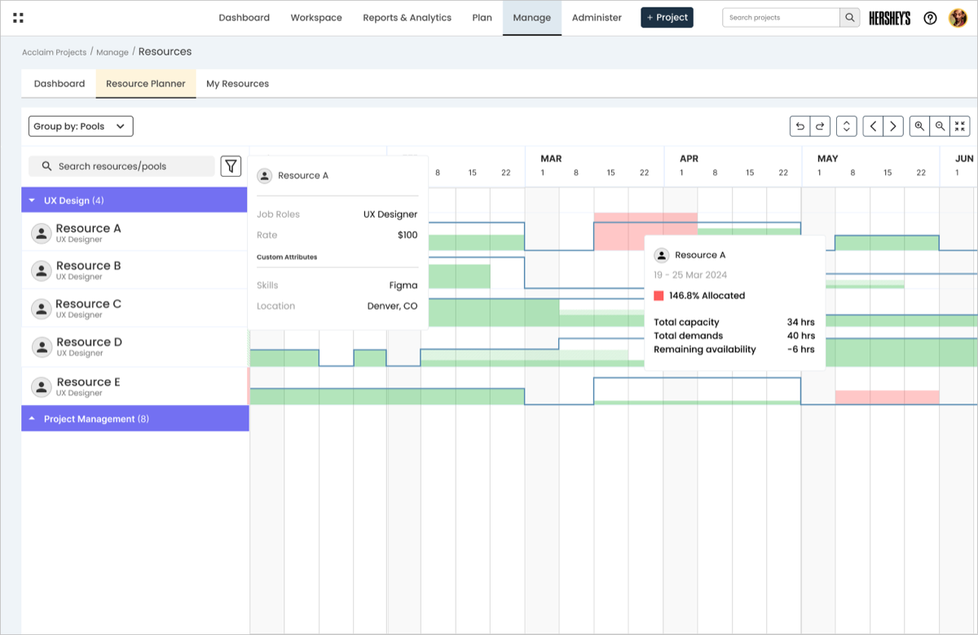The height and width of the screenshot is (635, 978).
Task: Click '-6 hrs' remaining availability value
Action: coord(800,350)
